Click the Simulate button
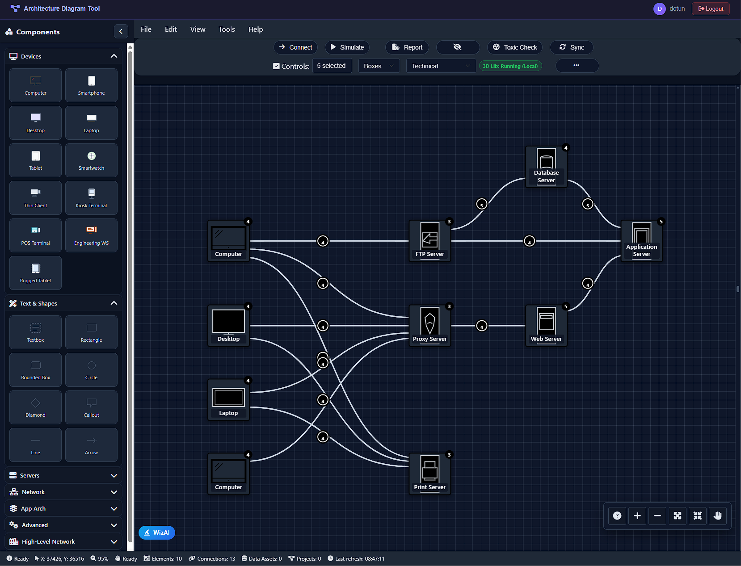The width and height of the screenshot is (741, 566). click(347, 47)
